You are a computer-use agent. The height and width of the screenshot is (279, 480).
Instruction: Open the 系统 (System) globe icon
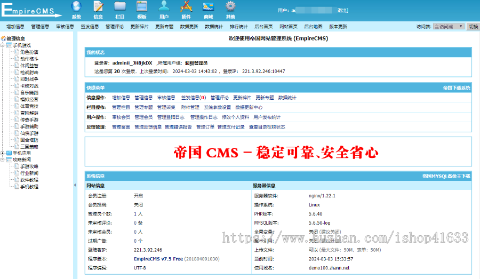(x=76, y=6)
